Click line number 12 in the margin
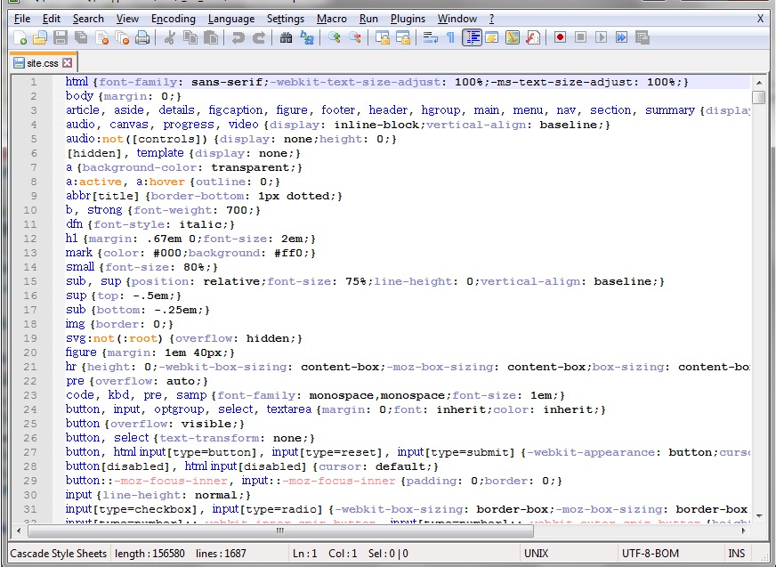This screenshot has width=776, height=567. pos(29,239)
